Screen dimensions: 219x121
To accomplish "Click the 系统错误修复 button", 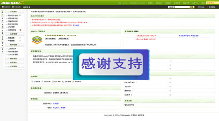I will click(63, 39).
